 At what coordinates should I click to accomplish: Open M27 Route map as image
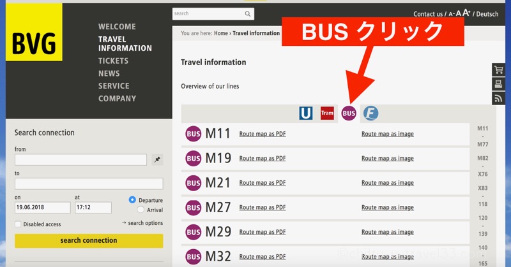tap(388, 208)
